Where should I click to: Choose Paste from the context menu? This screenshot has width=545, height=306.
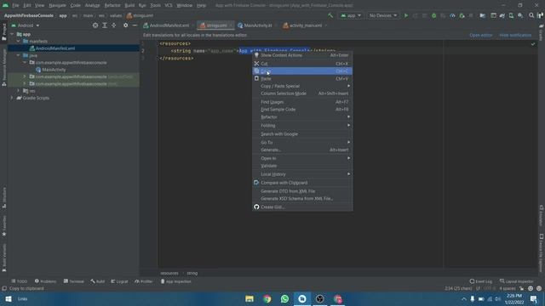pyautogui.click(x=302, y=79)
